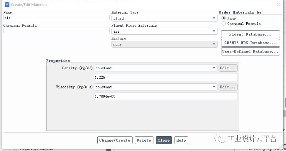Screen dimensions: 286x151
Task: Click the Viscosity Edit button
Action: [x=228, y=87]
